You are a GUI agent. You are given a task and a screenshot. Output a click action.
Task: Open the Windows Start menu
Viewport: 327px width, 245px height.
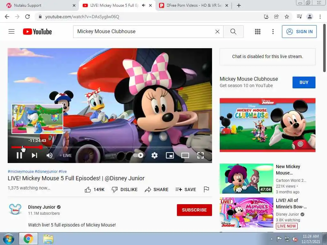pos(8,239)
